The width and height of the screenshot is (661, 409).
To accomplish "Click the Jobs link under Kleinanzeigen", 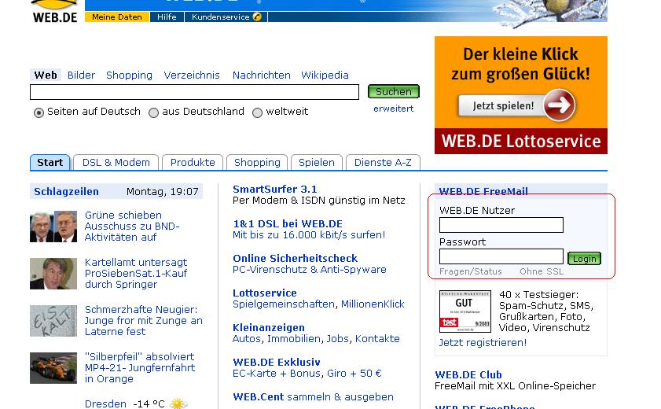I will 338,338.
